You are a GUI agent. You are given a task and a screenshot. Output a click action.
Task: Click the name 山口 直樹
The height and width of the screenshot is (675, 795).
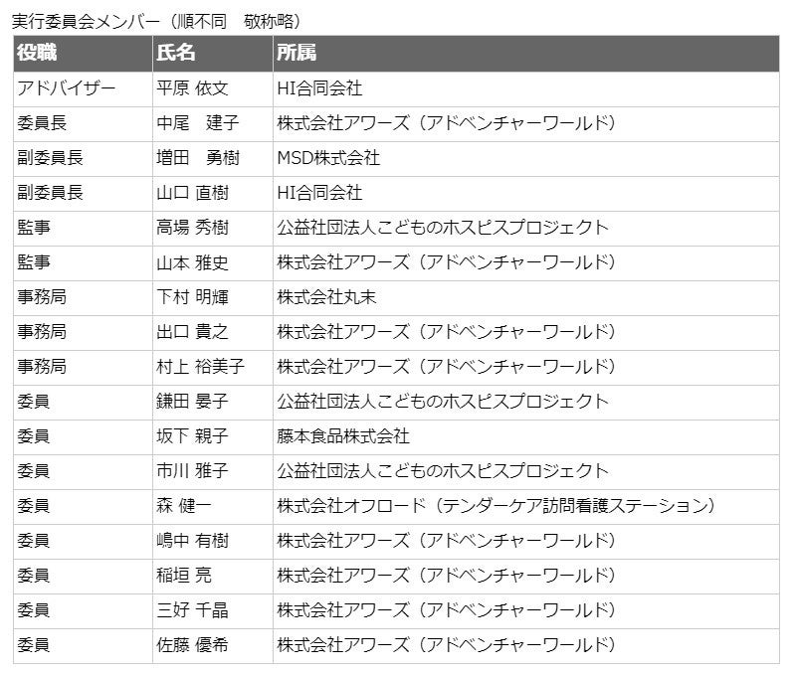(x=192, y=193)
